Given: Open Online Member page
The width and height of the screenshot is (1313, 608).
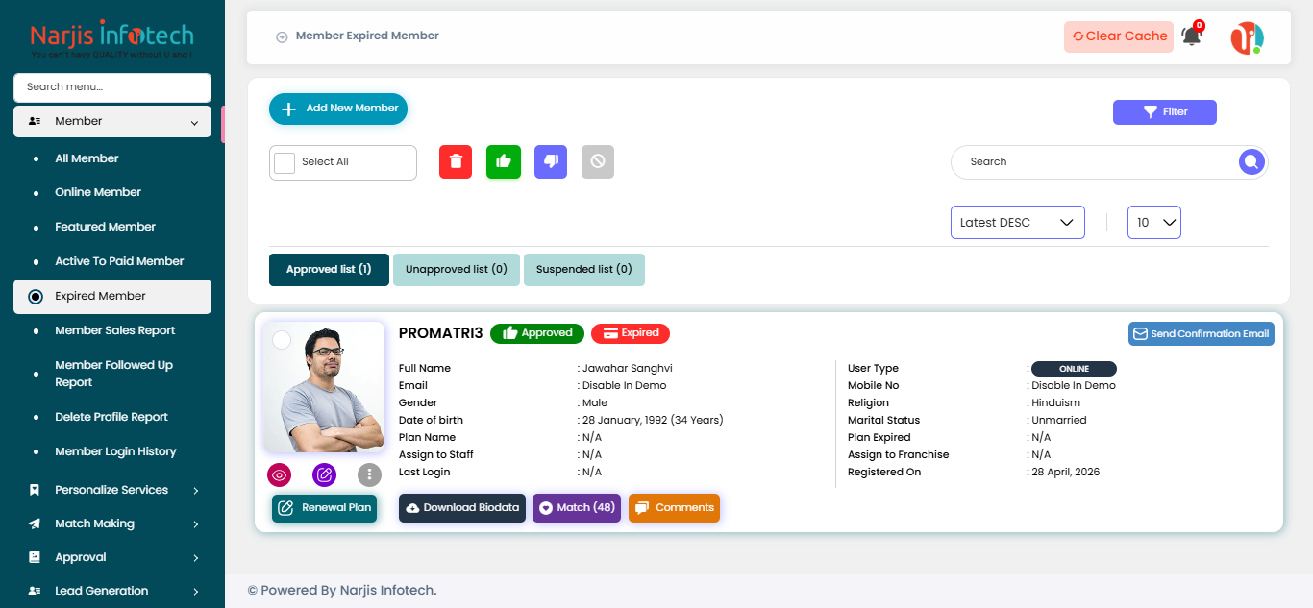Looking at the screenshot, I should point(98,192).
